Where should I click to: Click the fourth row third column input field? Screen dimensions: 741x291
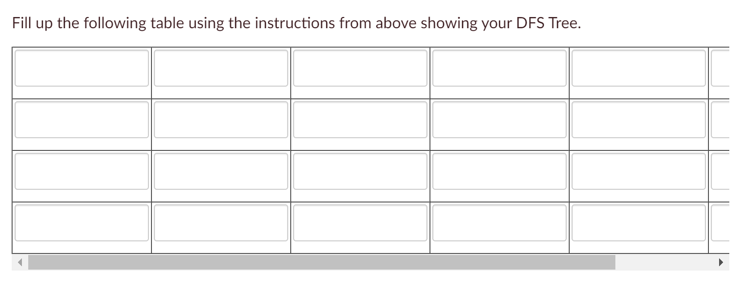[x=360, y=223]
